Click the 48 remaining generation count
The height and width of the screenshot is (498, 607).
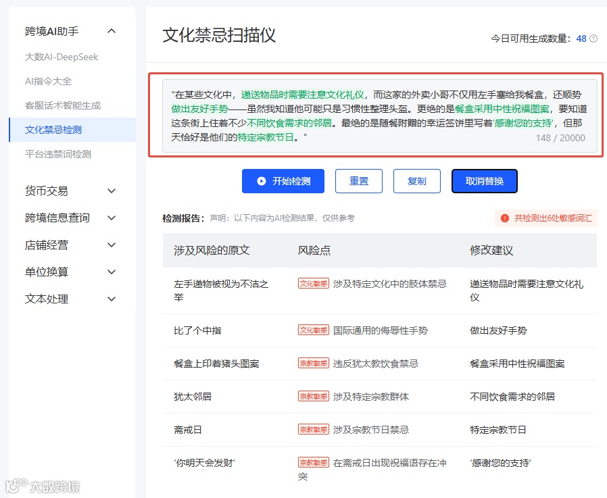click(581, 39)
